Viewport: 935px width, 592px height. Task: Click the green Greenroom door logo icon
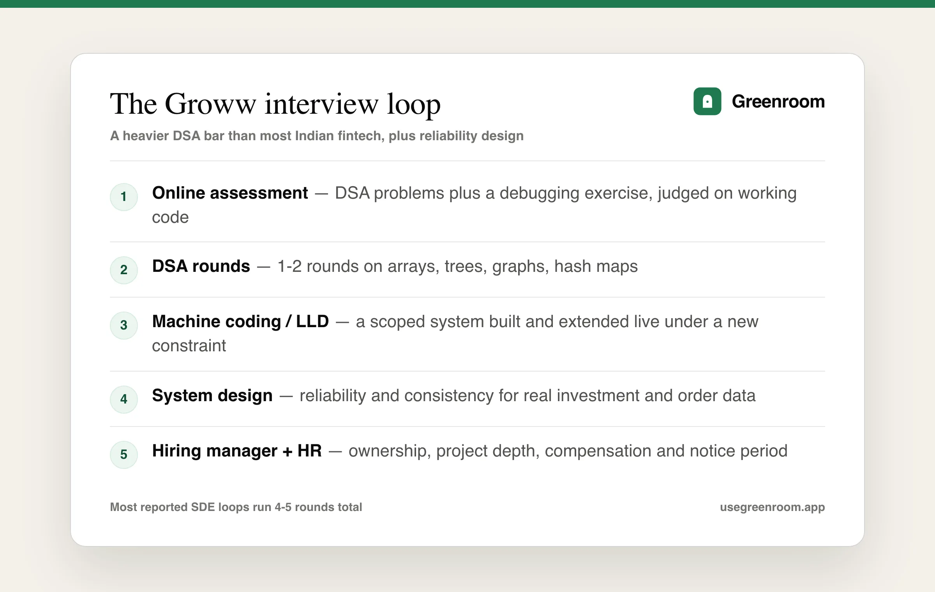point(707,101)
